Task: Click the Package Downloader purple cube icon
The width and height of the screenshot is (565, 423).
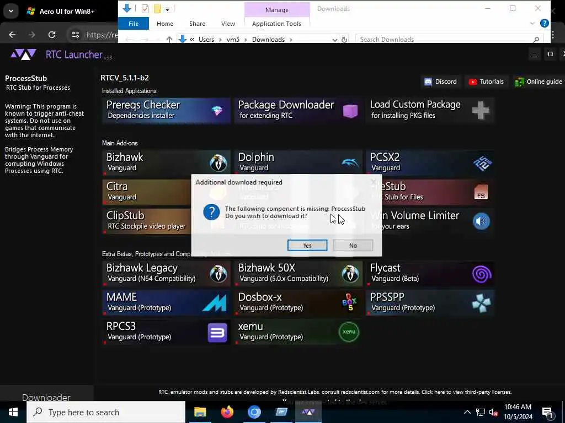Action: click(350, 111)
